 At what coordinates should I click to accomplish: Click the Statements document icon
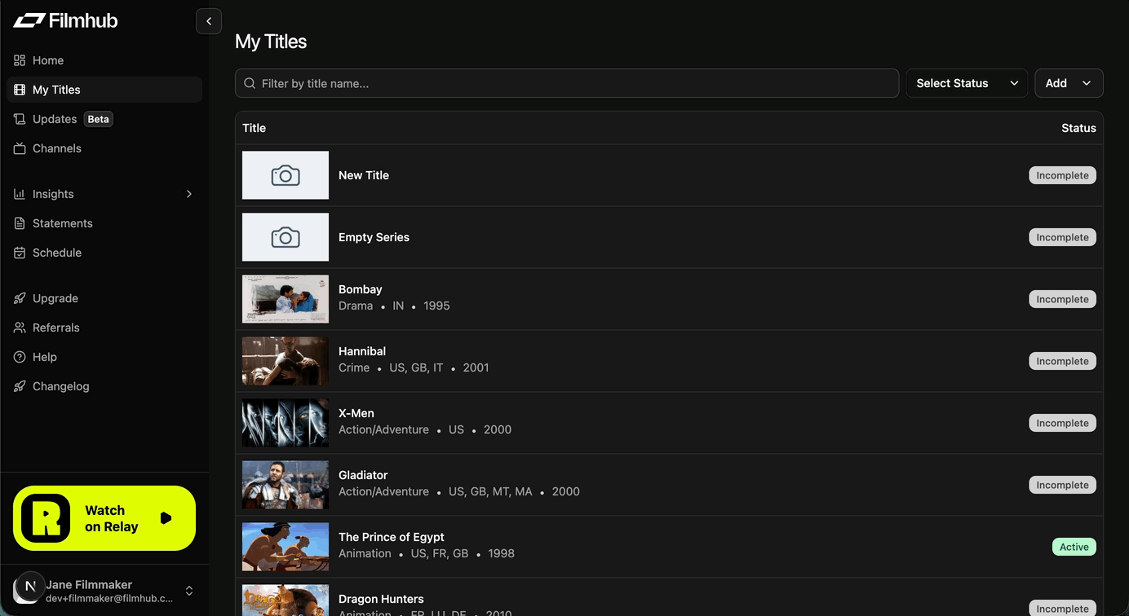(19, 223)
